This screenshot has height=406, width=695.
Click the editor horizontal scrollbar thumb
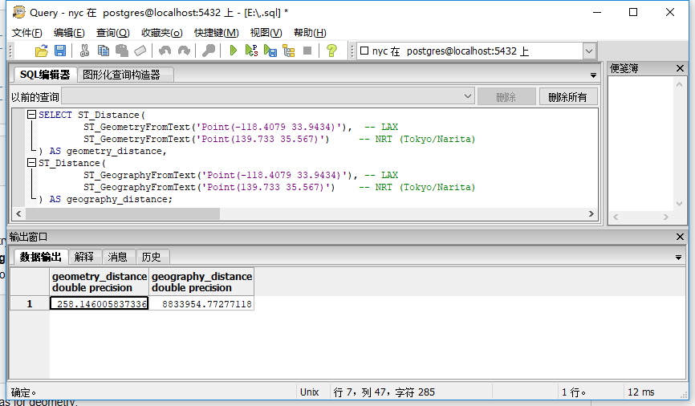click(x=123, y=213)
